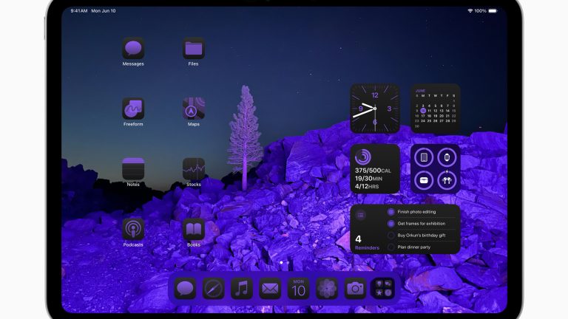Open the Podcasts app
This screenshot has width=568, height=319.
pos(133,230)
